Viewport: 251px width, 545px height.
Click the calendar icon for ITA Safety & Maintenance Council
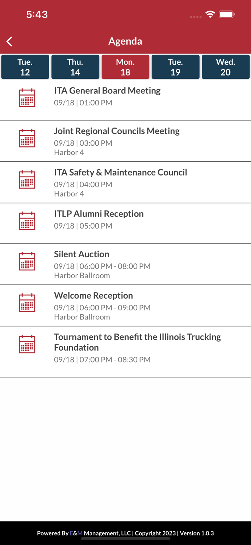click(26, 179)
